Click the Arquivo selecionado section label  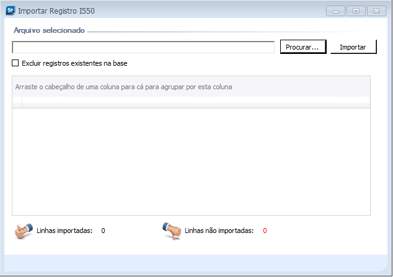pos(49,30)
